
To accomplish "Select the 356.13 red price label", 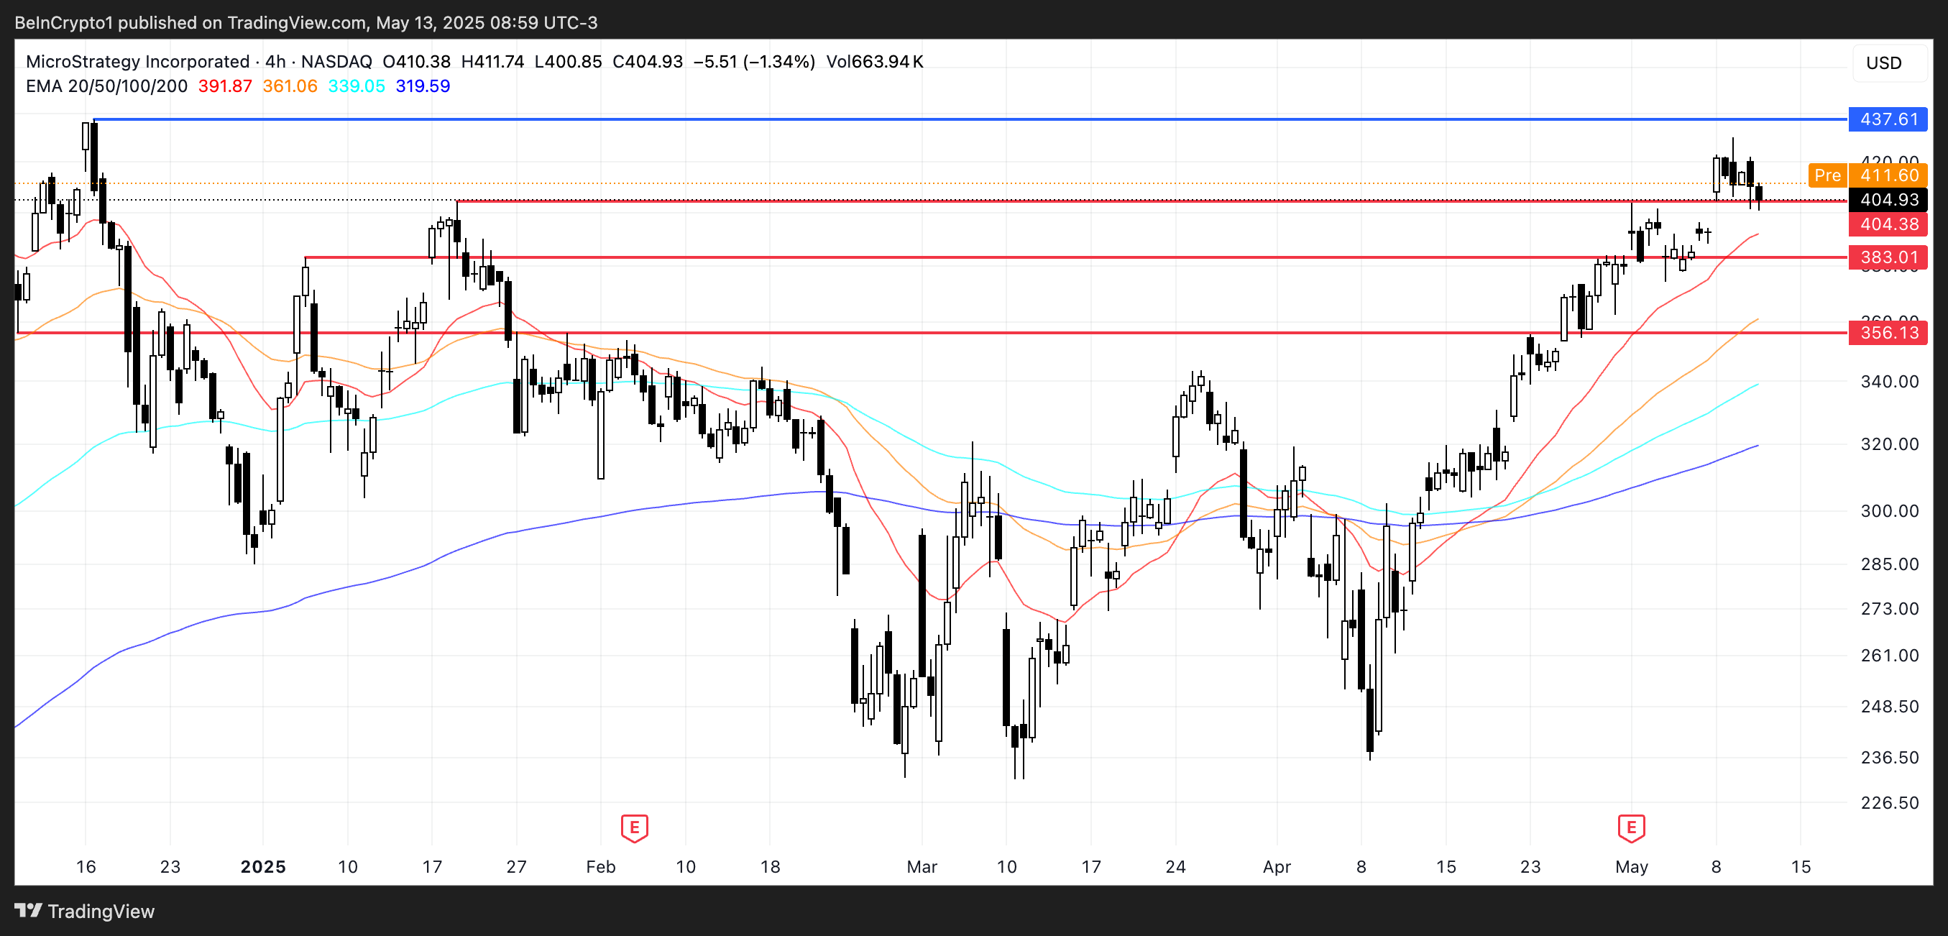I will pyautogui.click(x=1888, y=333).
